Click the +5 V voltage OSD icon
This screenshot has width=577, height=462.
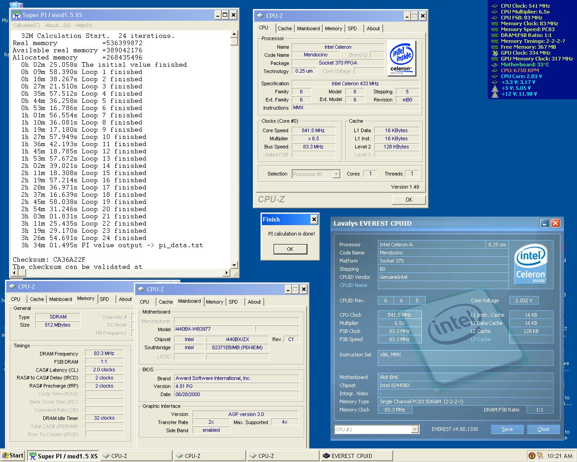[495, 88]
